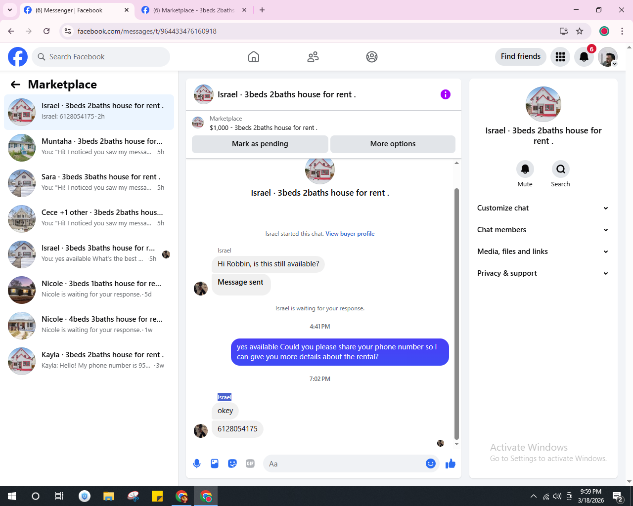Open Chrome tab search dropdown
Viewport: 633px width, 506px height.
click(9, 10)
